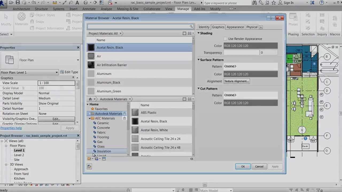Click the OK button in Material Browser
Viewport: 342px width, 192px height.
pos(243,166)
